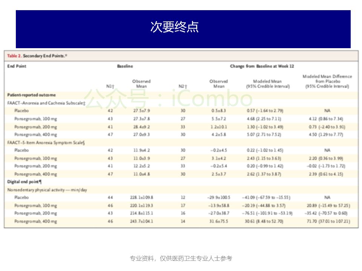Click modeled mean 5.07 (2.71 to 7.52)
Image resolution: width=362 pixels, height=271 pixels.
point(264,134)
